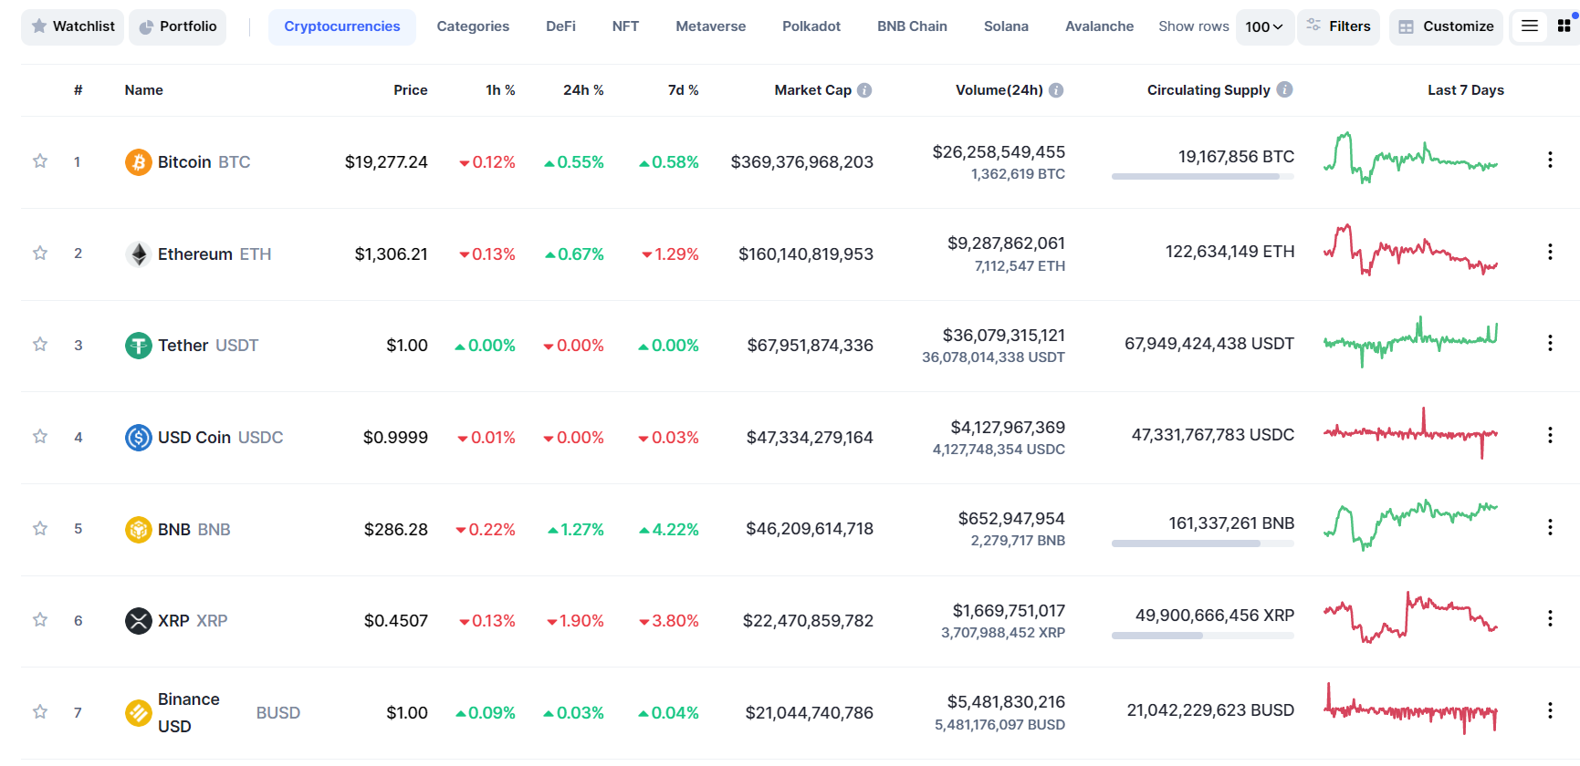The image size is (1580, 766).
Task: Click the XRP coin logo icon
Action: pos(138,621)
